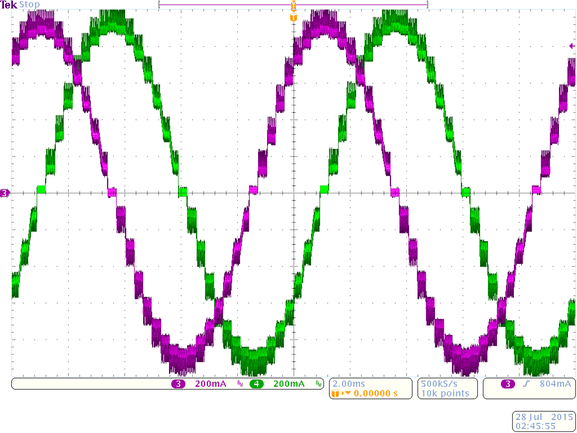Click the 804mA trigger level value

(x=554, y=384)
